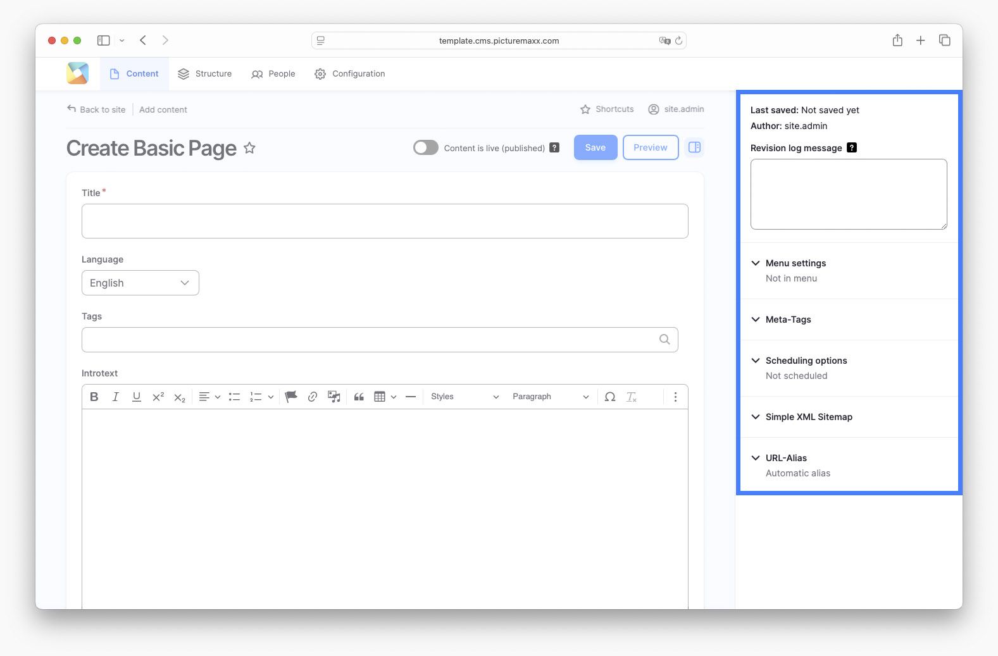Expand the Scheduling options section
This screenshot has height=656, width=998.
click(806, 361)
